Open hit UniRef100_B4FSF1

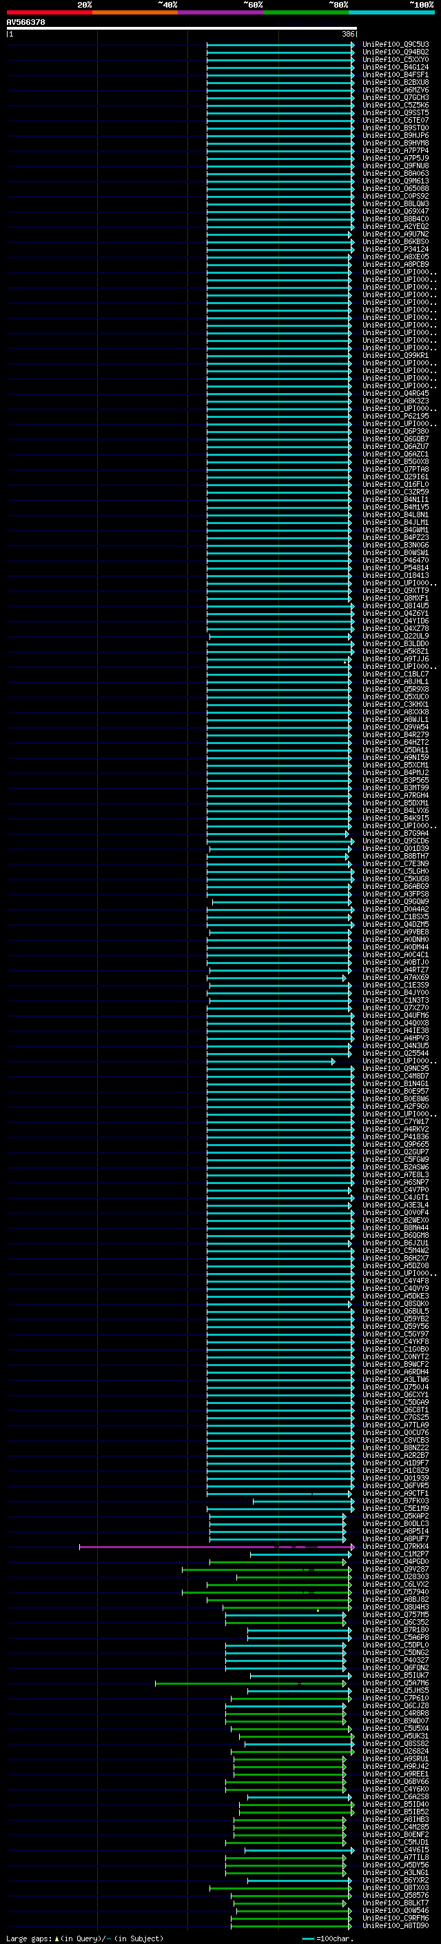click(x=396, y=74)
